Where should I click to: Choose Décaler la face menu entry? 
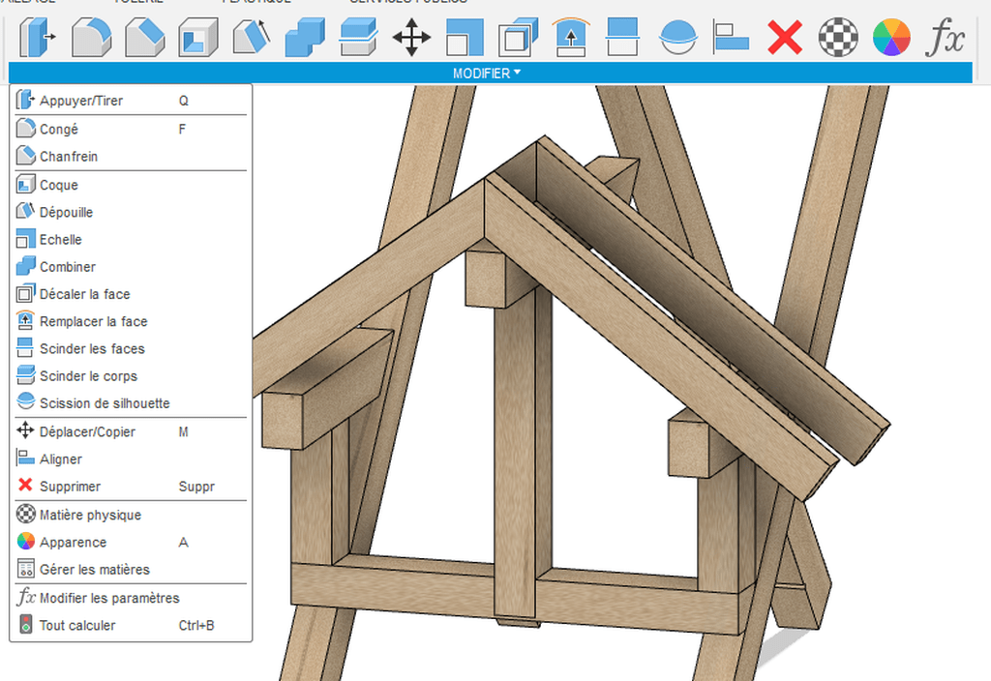point(131,294)
